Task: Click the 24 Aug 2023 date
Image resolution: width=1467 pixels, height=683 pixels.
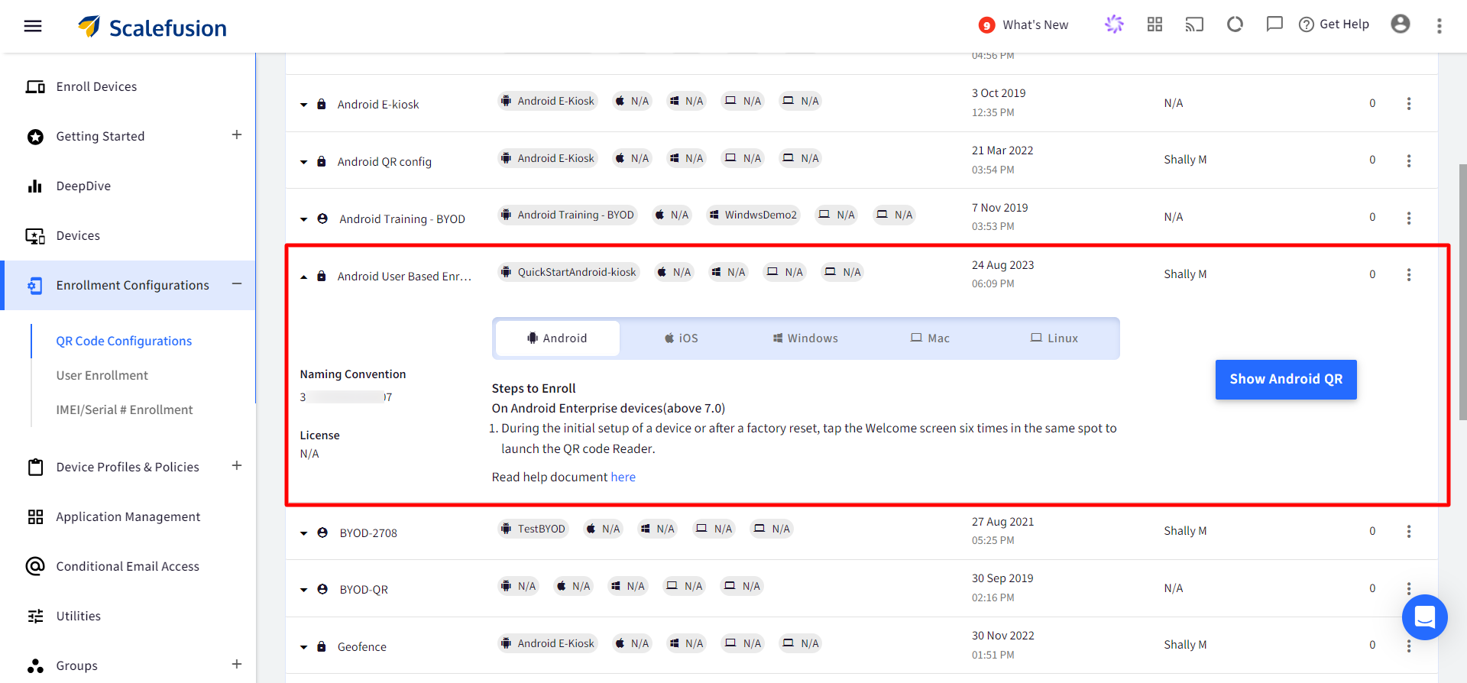Action: coord(1002,265)
